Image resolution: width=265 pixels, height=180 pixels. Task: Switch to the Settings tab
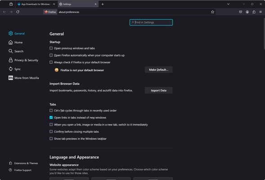78,4
